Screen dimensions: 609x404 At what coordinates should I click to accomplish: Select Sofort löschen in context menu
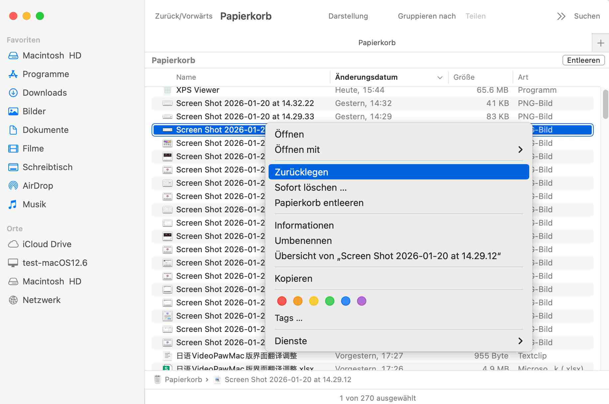click(x=310, y=187)
